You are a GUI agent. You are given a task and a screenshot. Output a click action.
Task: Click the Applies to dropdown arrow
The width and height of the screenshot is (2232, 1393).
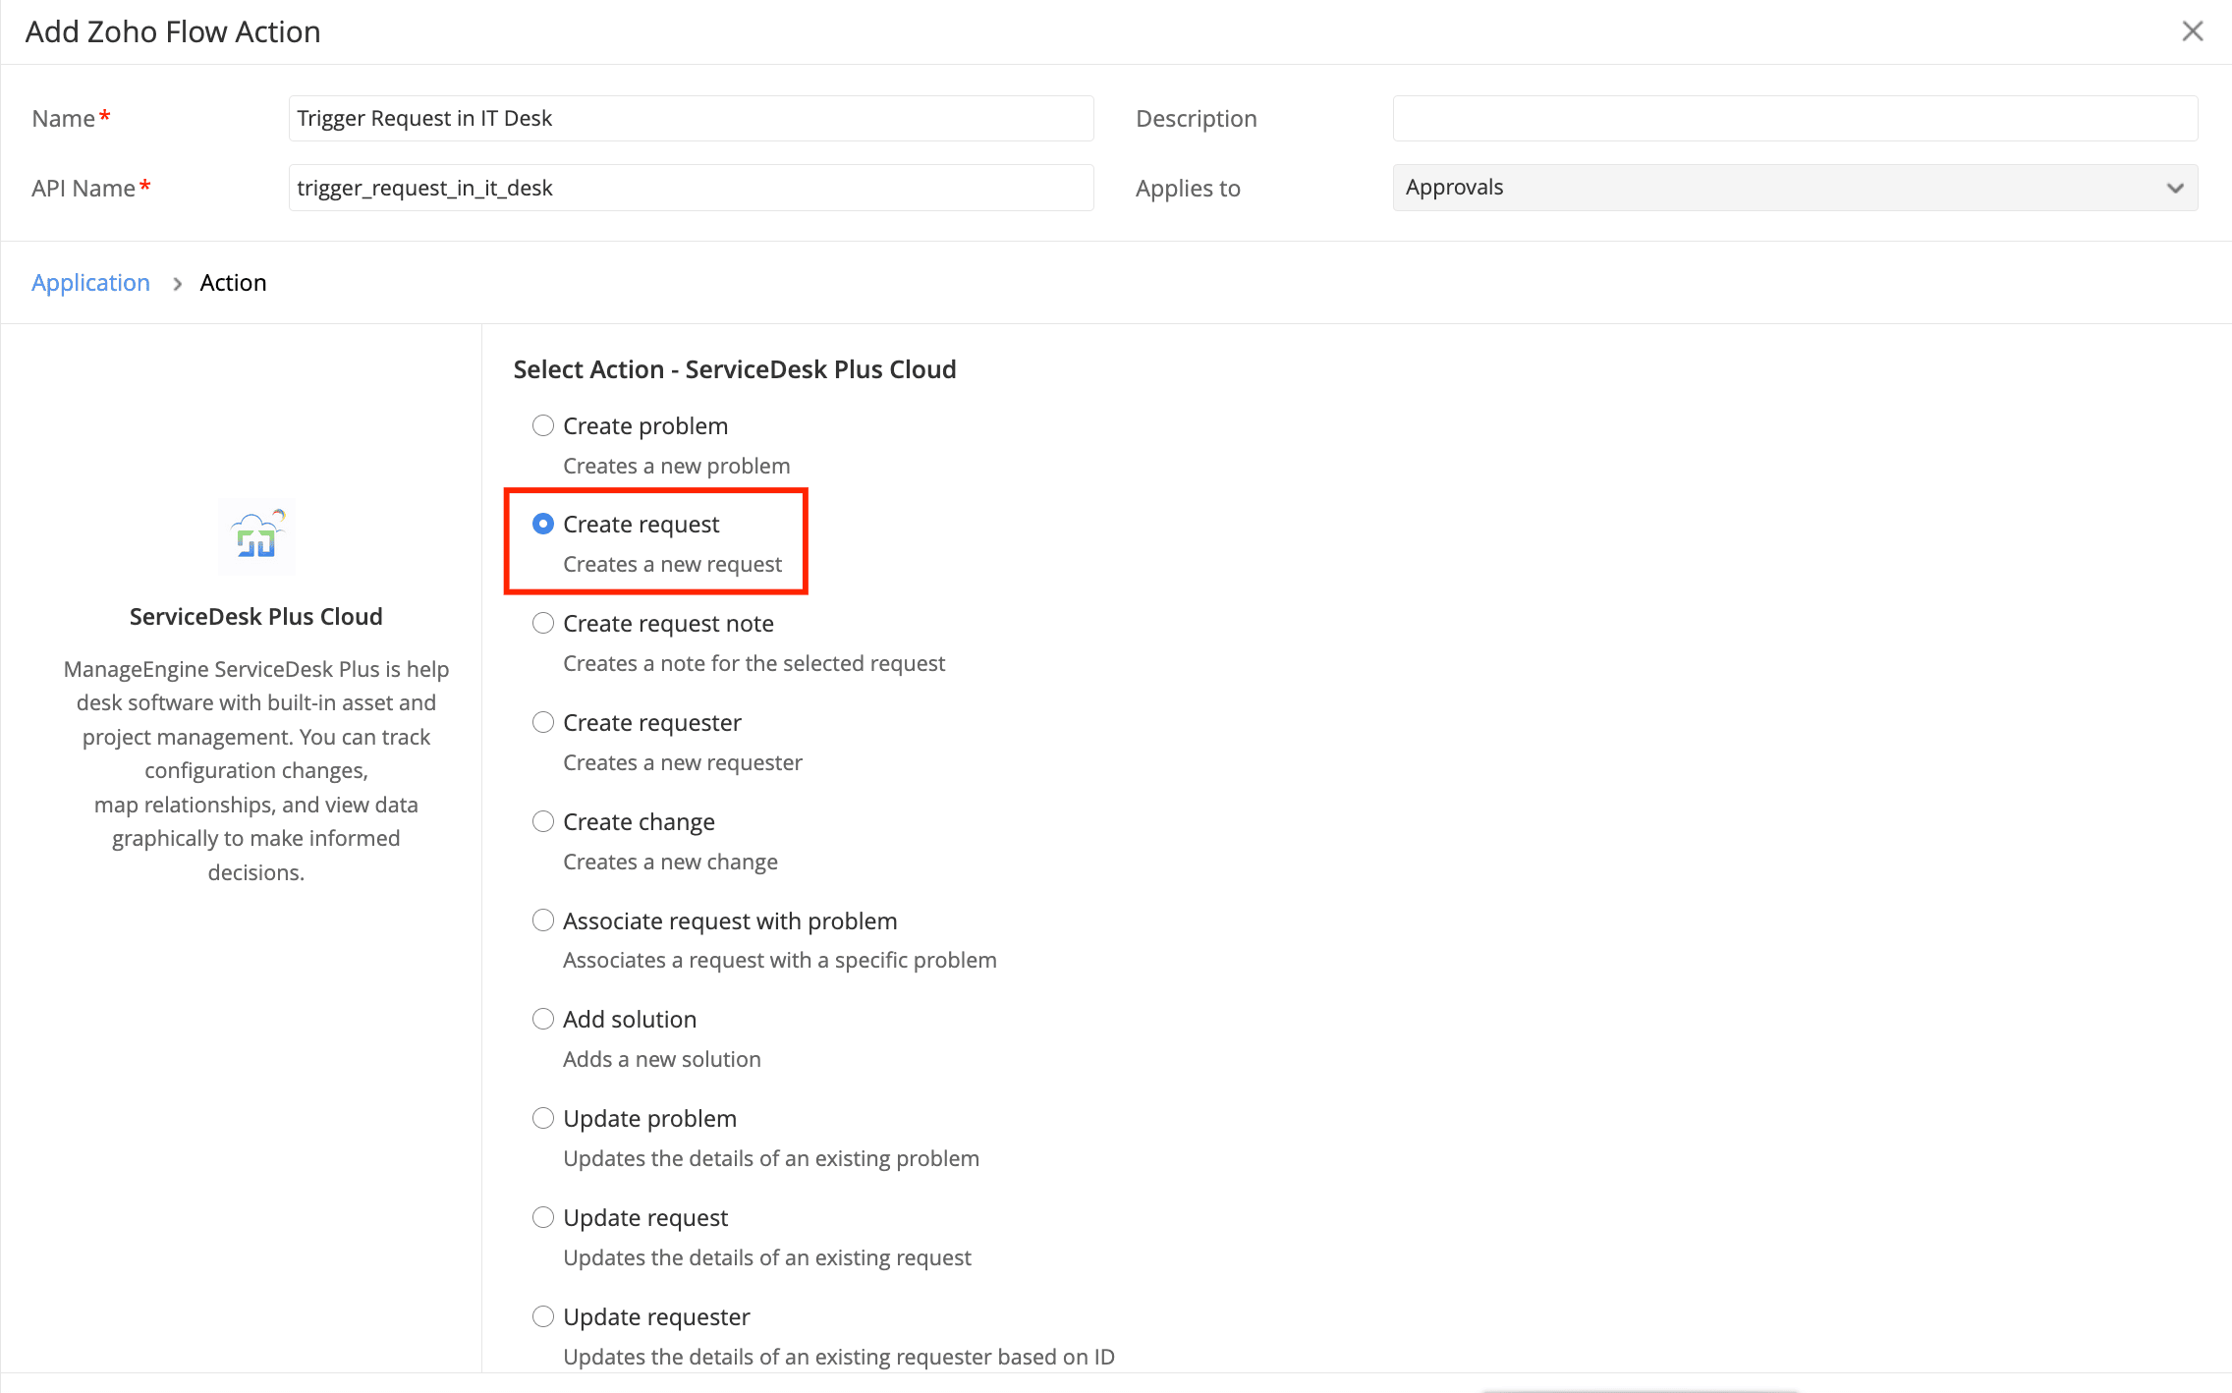point(2175,188)
